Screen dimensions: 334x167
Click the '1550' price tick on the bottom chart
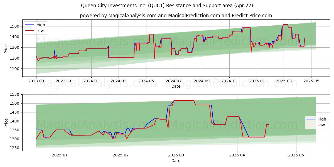pos(15,94)
